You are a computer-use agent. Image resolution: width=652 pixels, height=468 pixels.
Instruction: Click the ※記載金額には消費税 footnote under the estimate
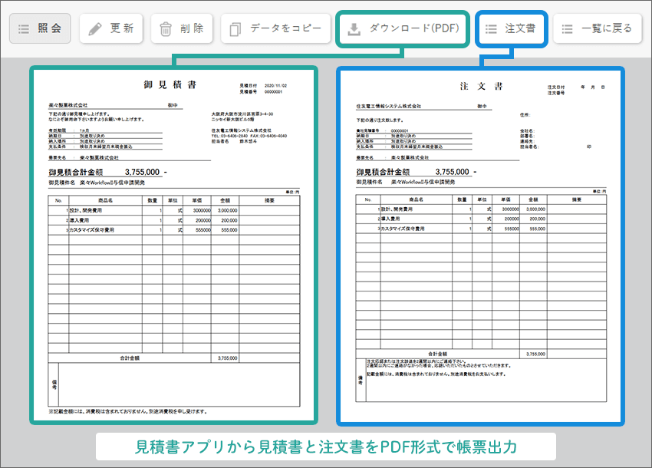(128, 411)
